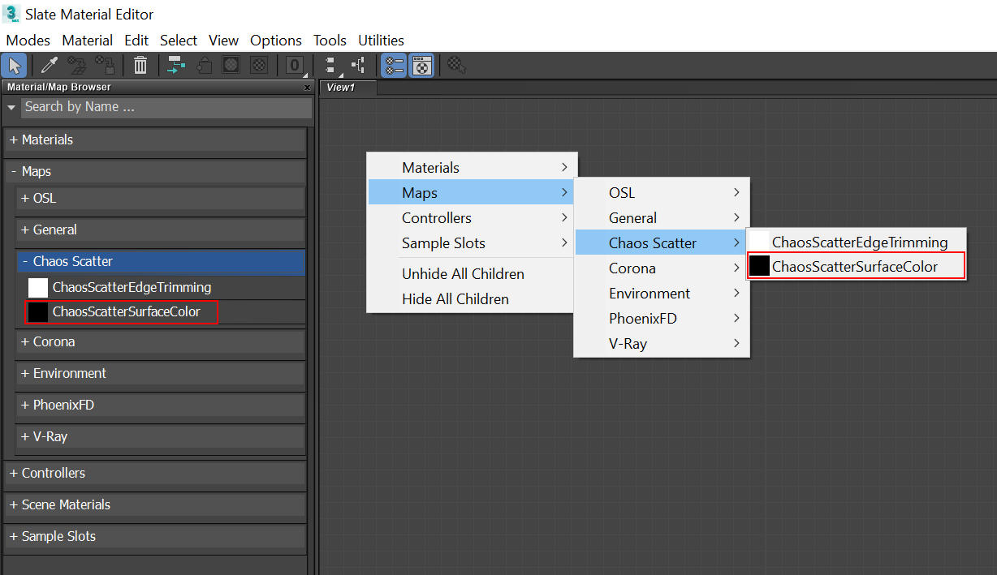
Task: Click Show Shaded Material in Viewport icon
Action: pyautogui.click(x=231, y=66)
